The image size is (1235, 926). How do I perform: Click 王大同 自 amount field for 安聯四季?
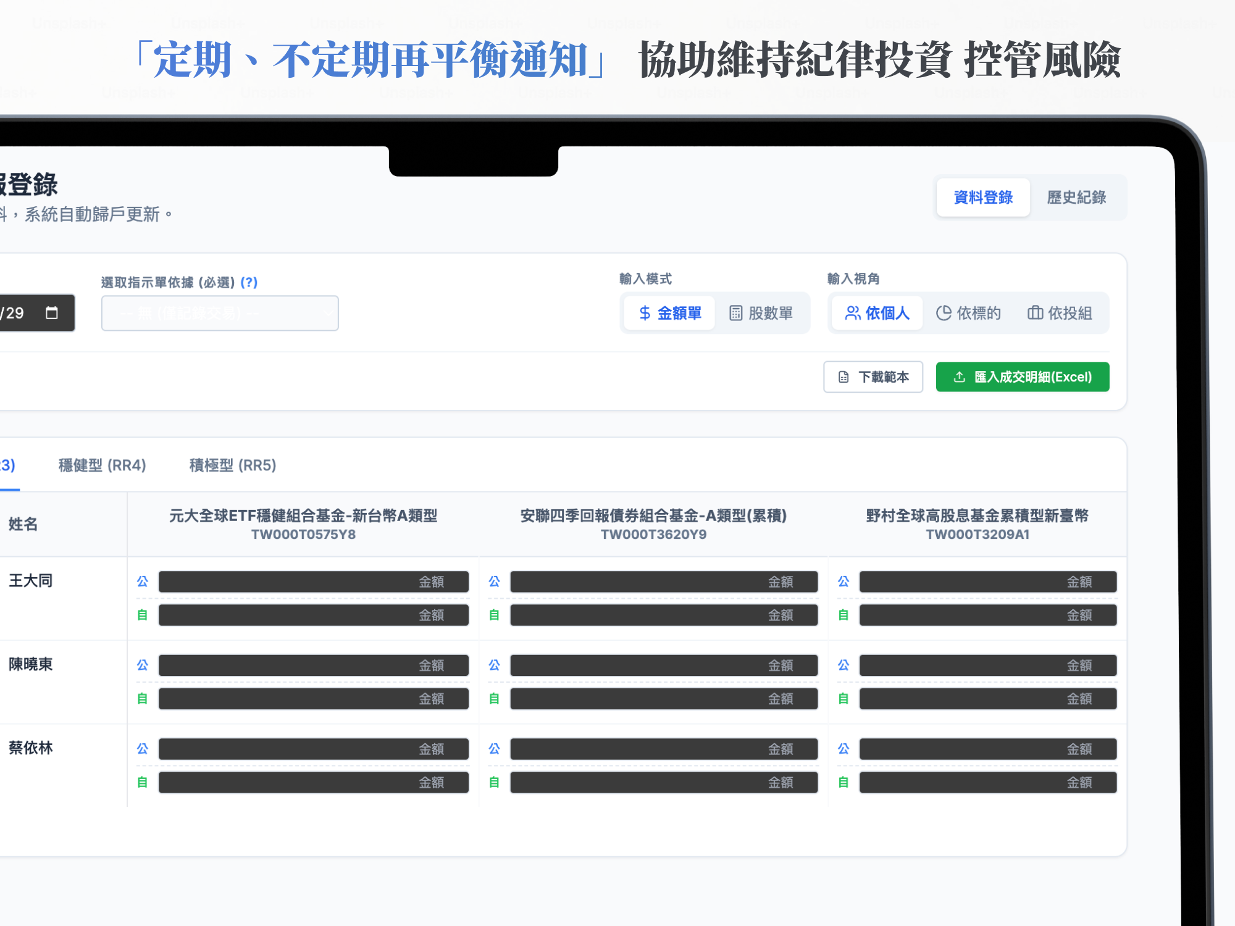664,615
